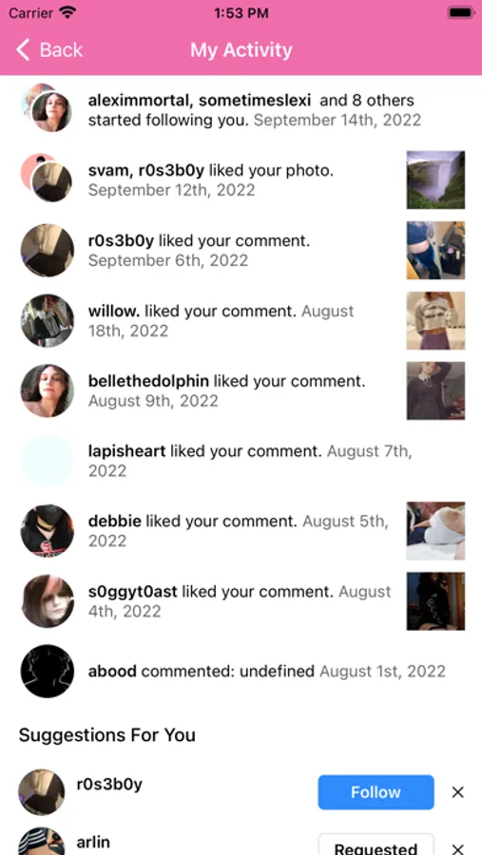Open thumbnail beside s0ggyt0ast's like
This screenshot has width=482, height=855.
(x=435, y=601)
